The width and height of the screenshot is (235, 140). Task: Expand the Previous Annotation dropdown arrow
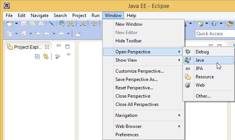[x=31, y=34]
